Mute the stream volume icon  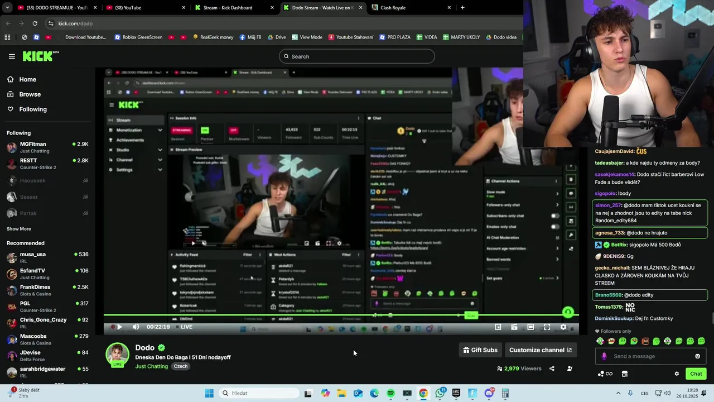(136, 327)
